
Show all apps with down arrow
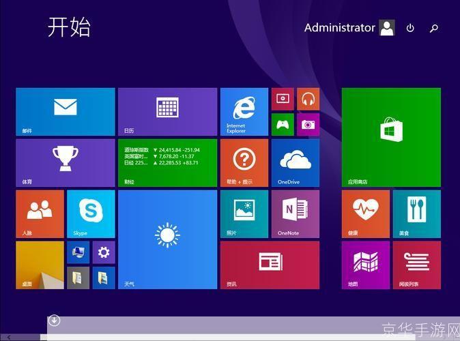[55, 320]
